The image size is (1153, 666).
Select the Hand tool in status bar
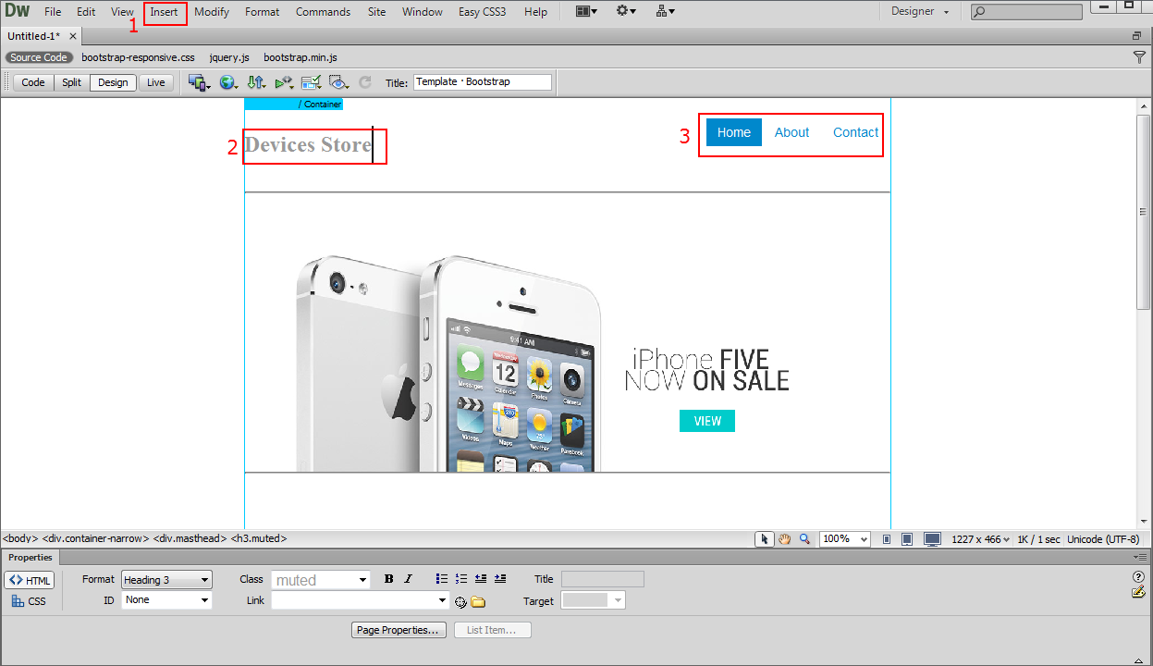click(x=784, y=539)
